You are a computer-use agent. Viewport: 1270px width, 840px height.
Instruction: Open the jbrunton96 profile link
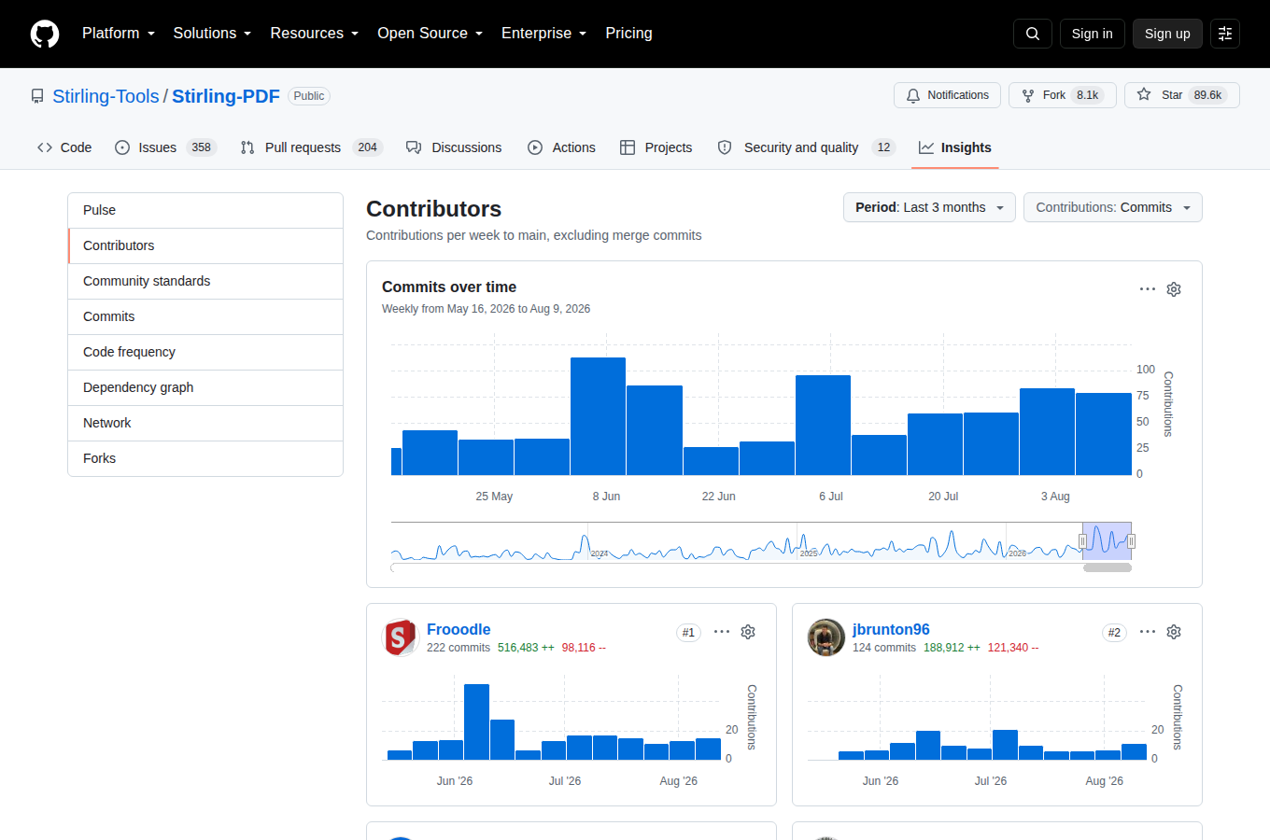(x=891, y=629)
